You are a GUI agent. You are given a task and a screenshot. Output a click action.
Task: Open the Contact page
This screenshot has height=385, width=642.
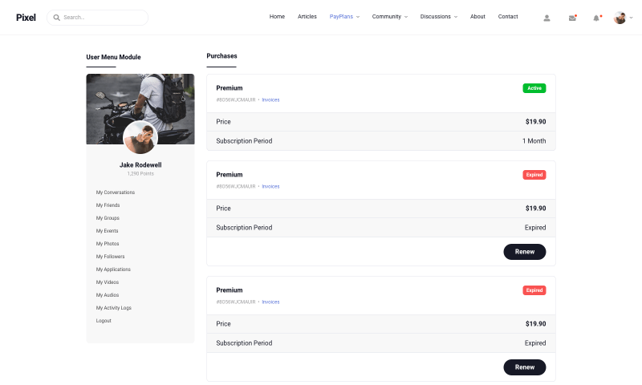click(x=508, y=17)
